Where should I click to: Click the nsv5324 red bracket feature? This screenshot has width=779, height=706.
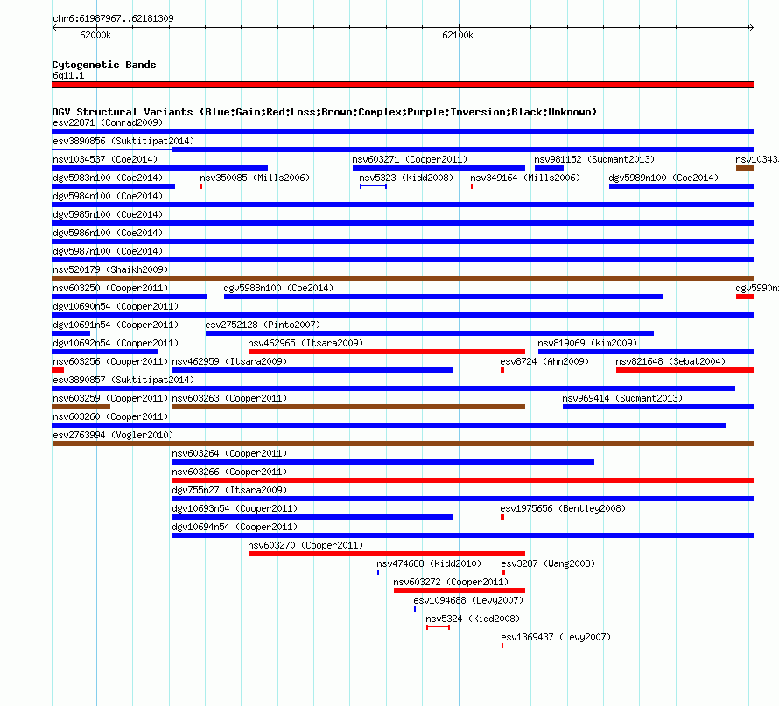pyautogui.click(x=439, y=627)
